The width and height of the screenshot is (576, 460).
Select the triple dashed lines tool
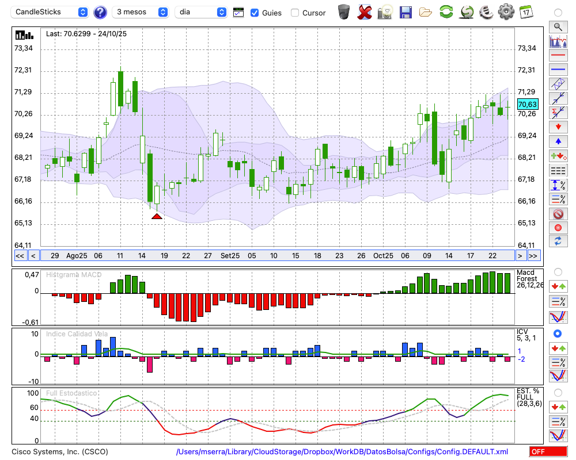558,171
